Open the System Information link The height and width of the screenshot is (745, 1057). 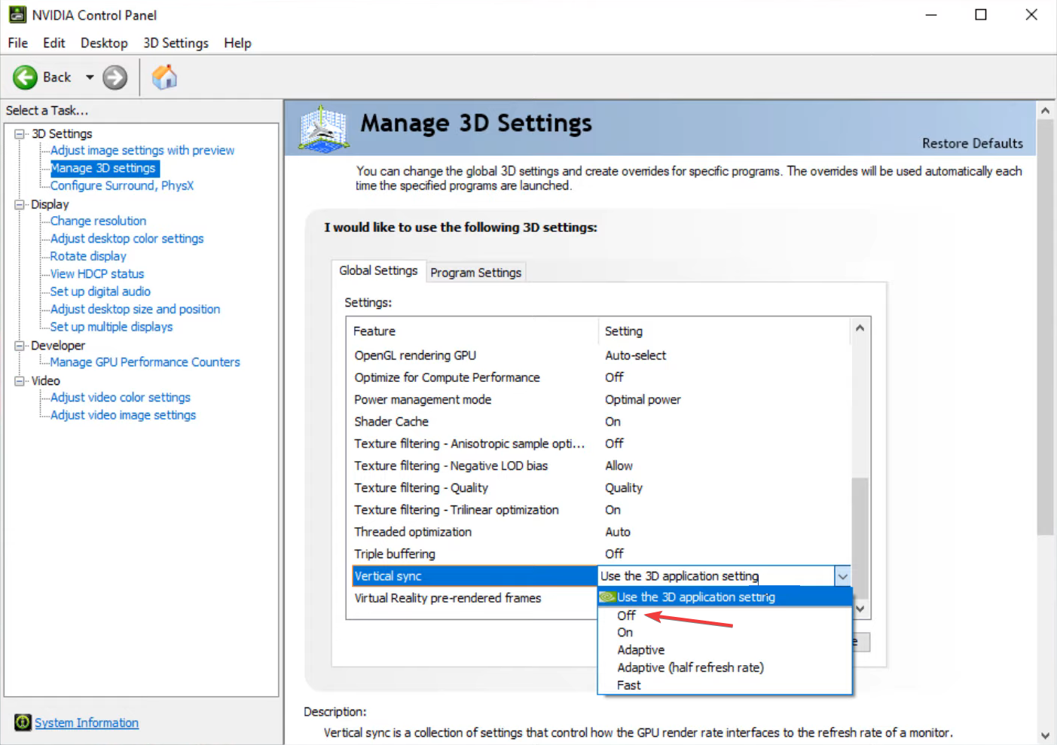(x=87, y=722)
